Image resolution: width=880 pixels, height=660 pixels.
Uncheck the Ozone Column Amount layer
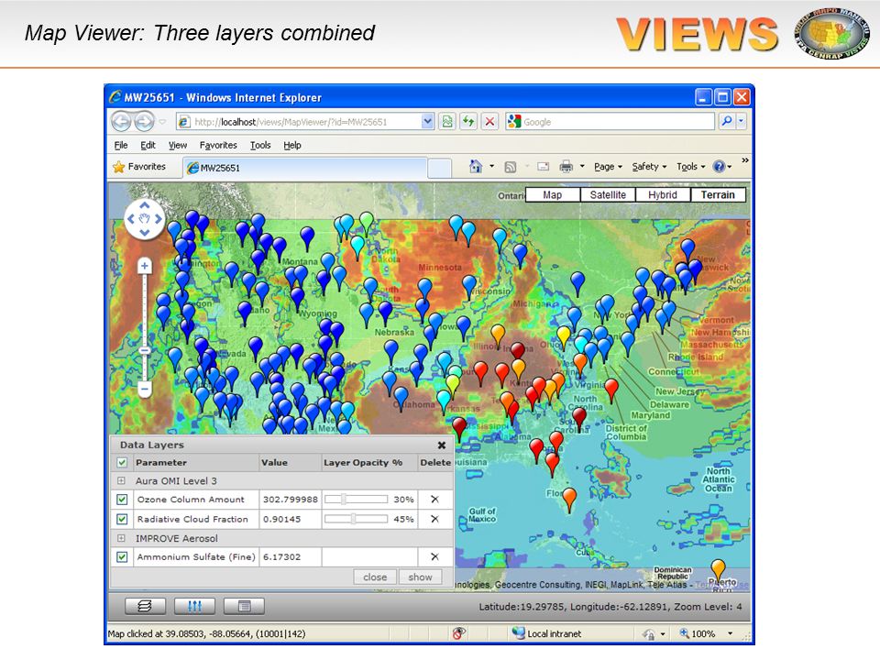122,499
